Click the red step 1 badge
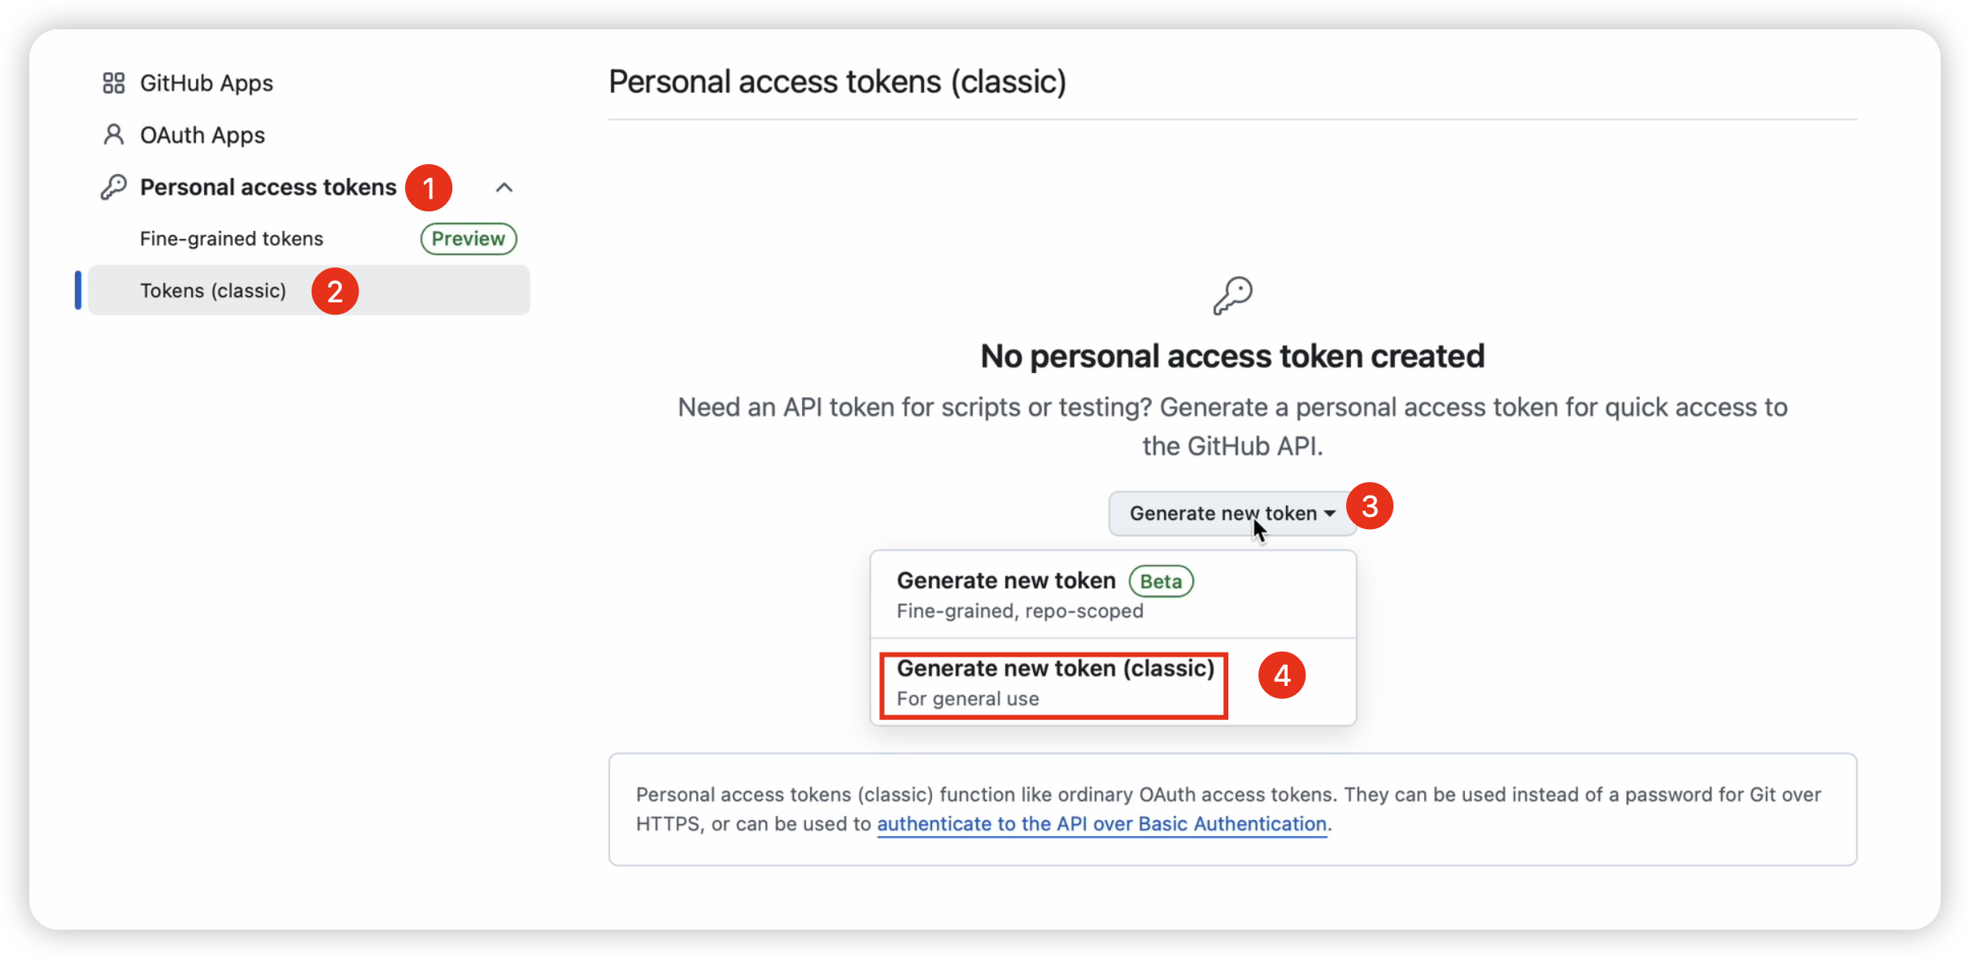Image resolution: width=1970 pixels, height=959 pixels. [429, 188]
